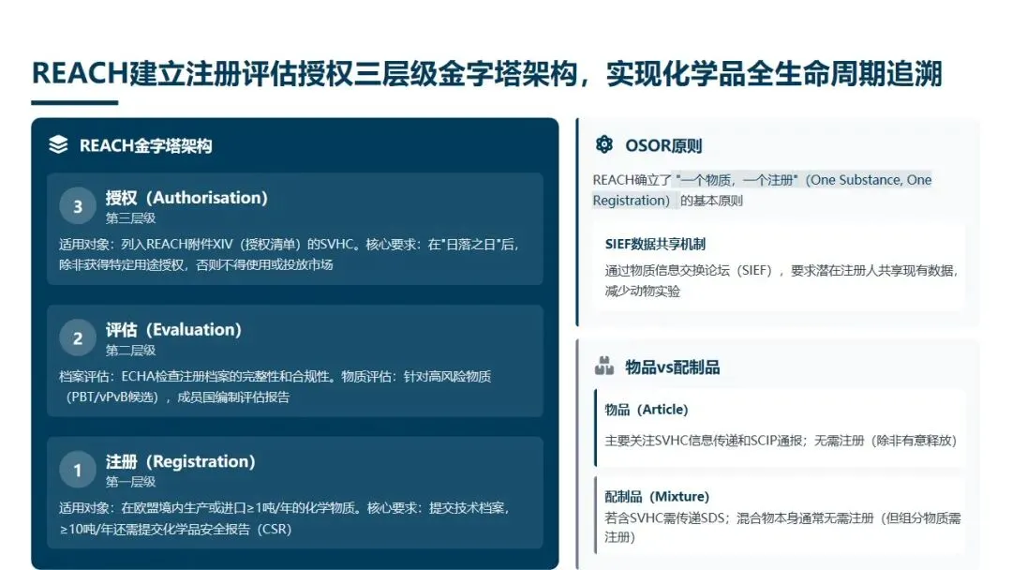Screen dimensions: 1012x570
Task: Click the text about SVHC信息传递和SCIP通报
Action: tap(781, 441)
